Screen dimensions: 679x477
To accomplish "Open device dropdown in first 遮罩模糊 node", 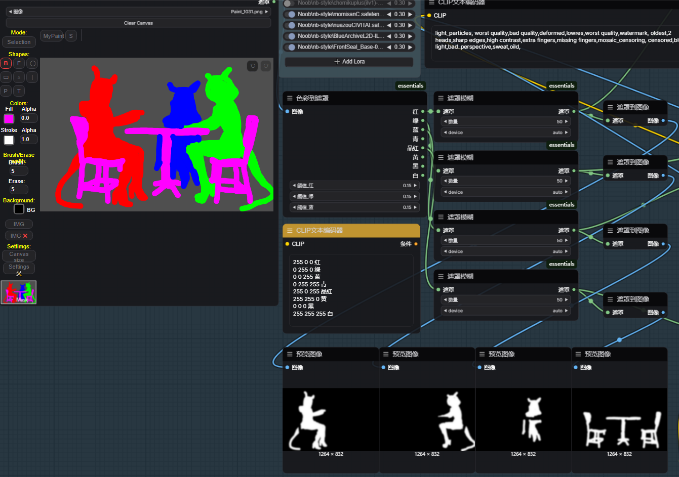I will coord(505,133).
